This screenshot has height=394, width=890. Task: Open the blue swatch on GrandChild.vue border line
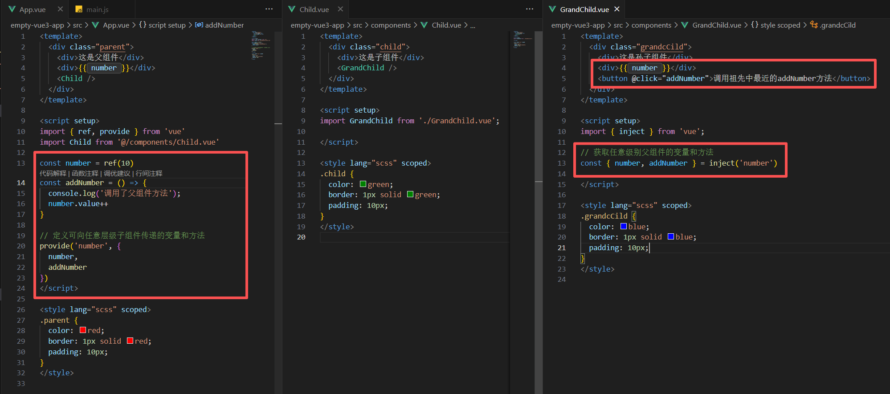coord(671,237)
